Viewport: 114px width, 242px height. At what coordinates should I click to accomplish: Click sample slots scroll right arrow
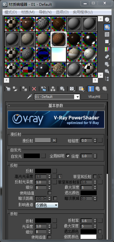(x=95, y=80)
